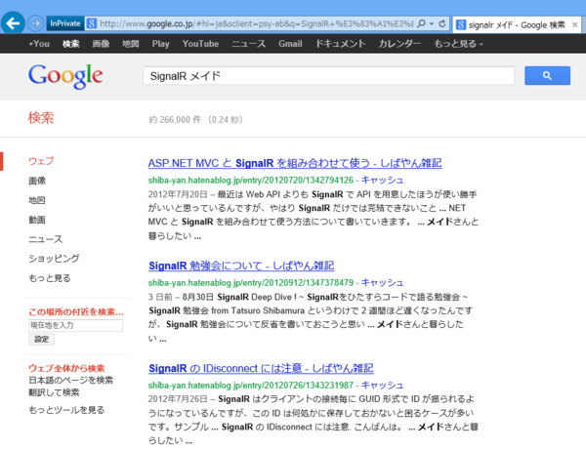Image resolution: width=586 pixels, height=450 pixels.
Task: Click the 設定 button
Action: pyautogui.click(x=41, y=339)
